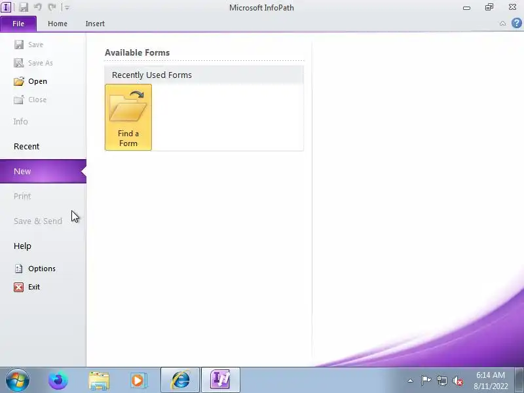Click the InfoPath taskbar button
The width and height of the screenshot is (524, 393).
[220, 380]
